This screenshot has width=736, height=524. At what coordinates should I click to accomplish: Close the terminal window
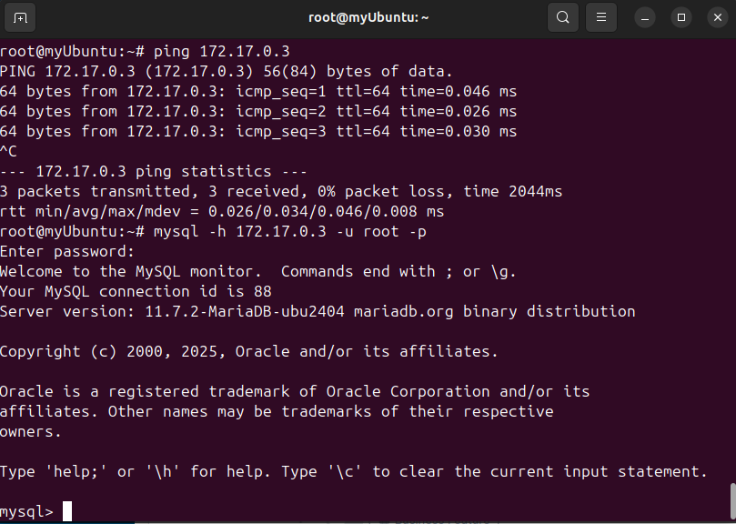pos(718,18)
